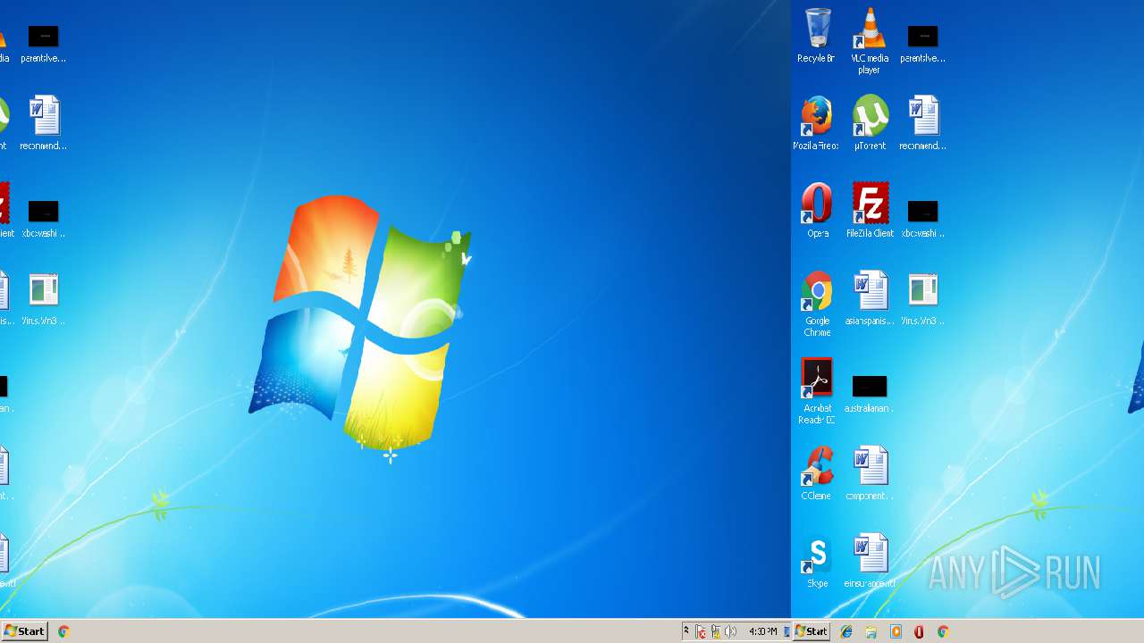Launch the CCleaner desktop shortcut
Screen dimensions: 1144x643
817,473
